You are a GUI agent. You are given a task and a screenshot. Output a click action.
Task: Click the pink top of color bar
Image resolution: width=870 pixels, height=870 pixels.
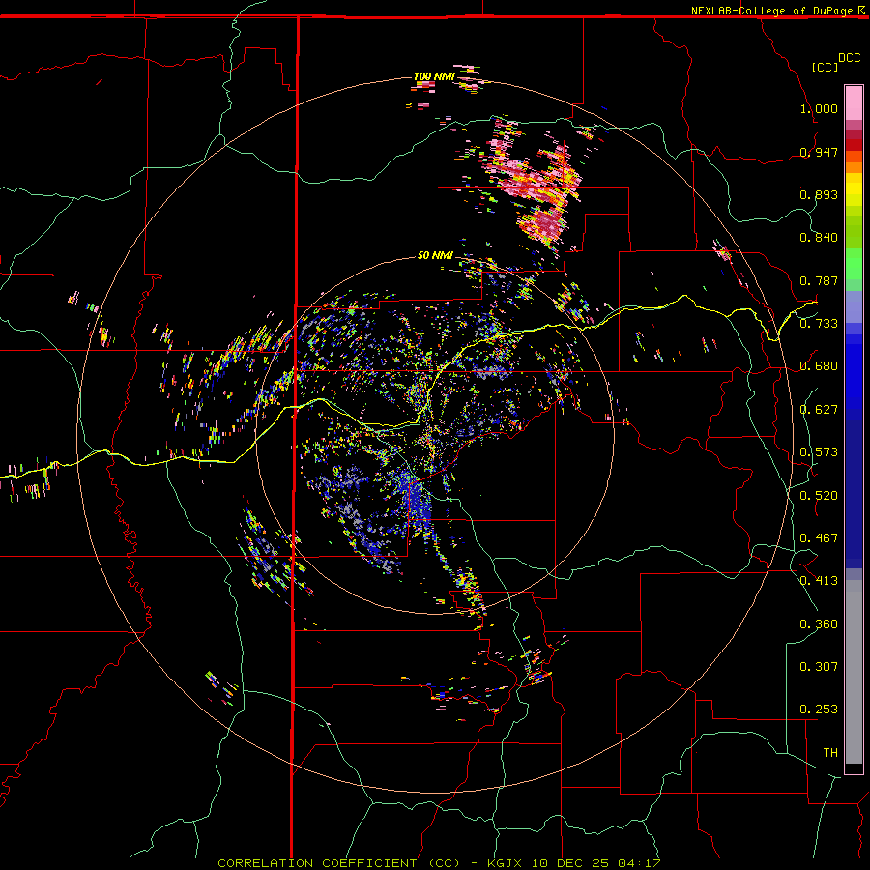pyautogui.click(x=854, y=102)
